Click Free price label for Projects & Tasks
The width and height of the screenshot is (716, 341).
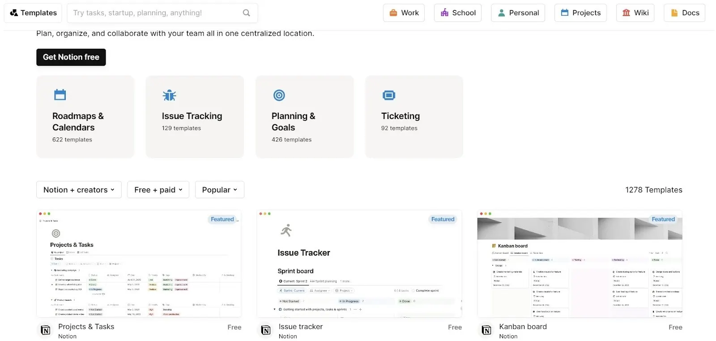234,328
